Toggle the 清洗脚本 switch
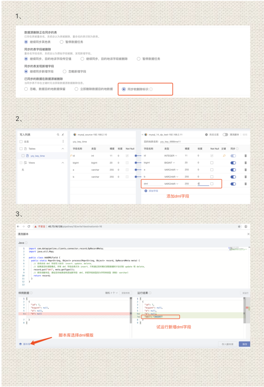Viewport: 264px width, 387px height. (x=225, y=135)
